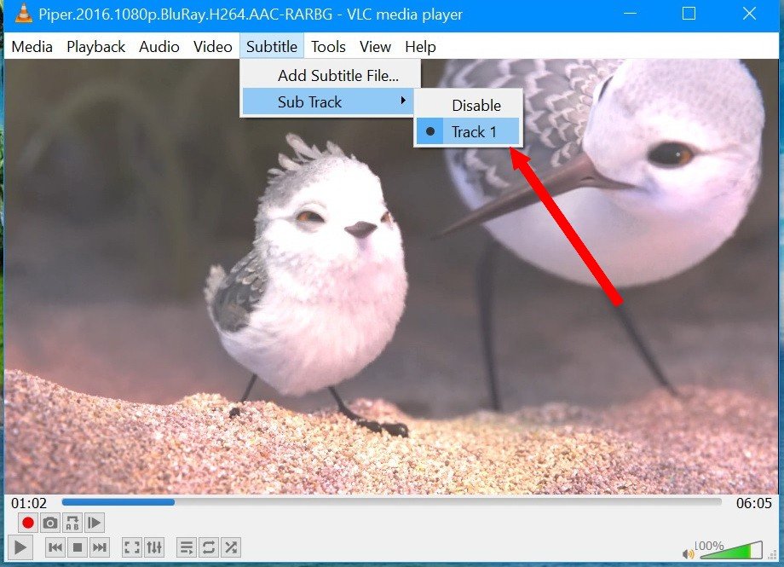Viewport: 784px width, 567px height.
Task: Click the VLC cone icon in title bar
Action: click(23, 14)
